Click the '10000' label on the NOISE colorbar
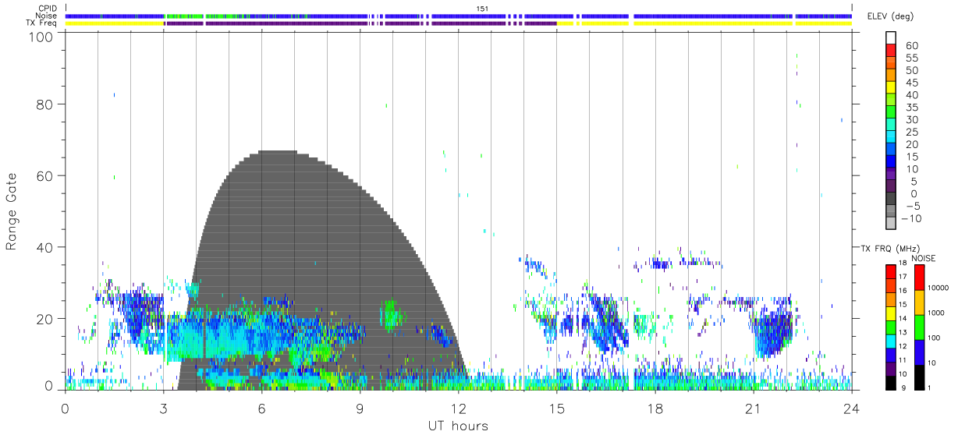The width and height of the screenshot is (958, 442). coord(940,288)
